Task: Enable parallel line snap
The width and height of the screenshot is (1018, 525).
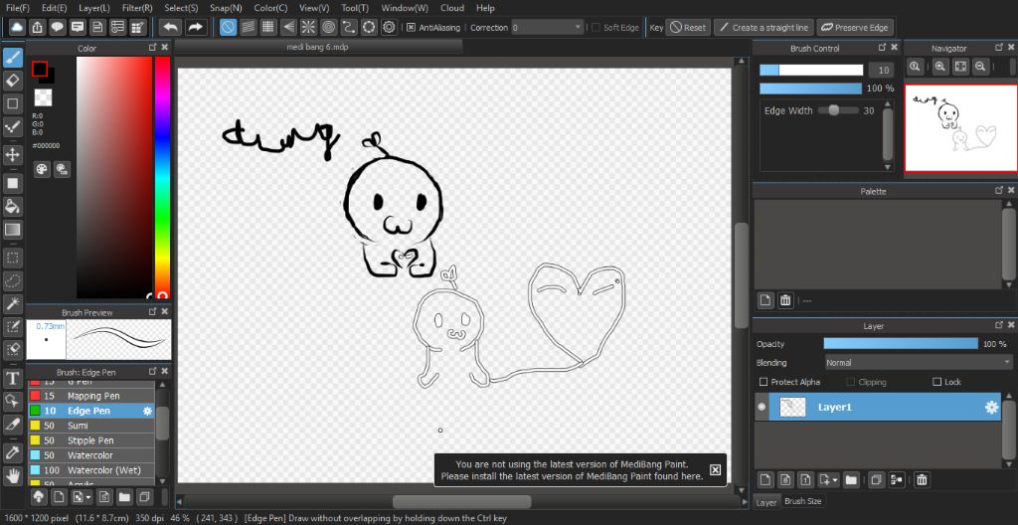Action: (x=248, y=27)
